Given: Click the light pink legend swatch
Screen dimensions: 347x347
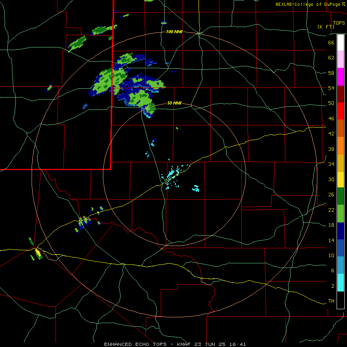Looking at the screenshot, I should point(340,59).
